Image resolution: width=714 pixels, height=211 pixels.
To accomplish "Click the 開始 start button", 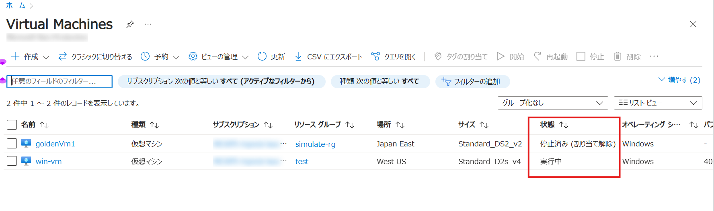I will pyautogui.click(x=511, y=57).
